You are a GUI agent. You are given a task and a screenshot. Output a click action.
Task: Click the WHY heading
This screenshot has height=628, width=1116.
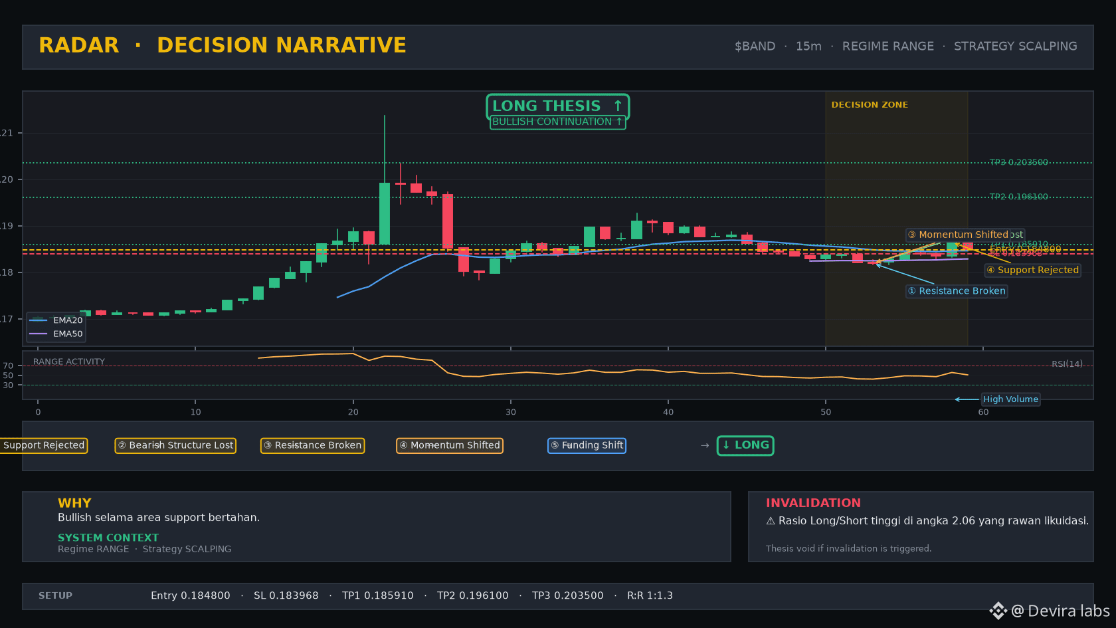pos(74,503)
